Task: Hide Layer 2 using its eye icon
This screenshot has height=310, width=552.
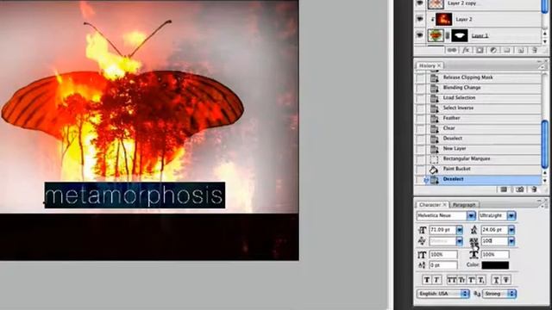Action: coord(420,19)
